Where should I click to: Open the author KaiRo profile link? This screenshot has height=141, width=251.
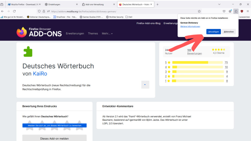(40, 73)
